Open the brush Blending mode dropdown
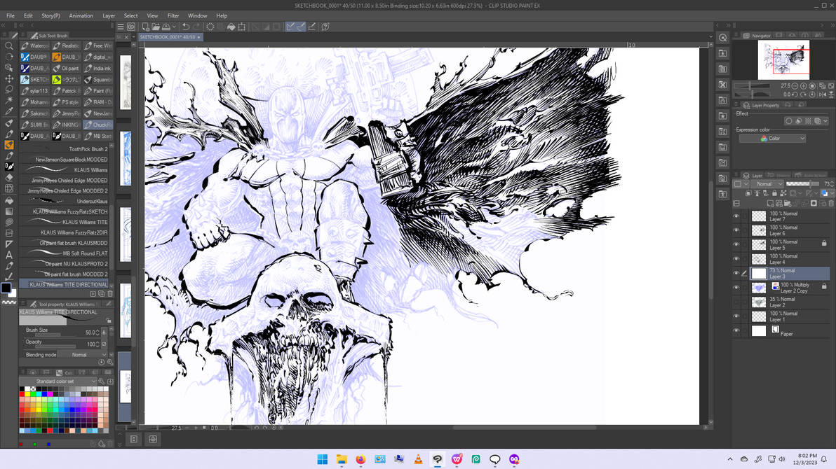 (83, 354)
